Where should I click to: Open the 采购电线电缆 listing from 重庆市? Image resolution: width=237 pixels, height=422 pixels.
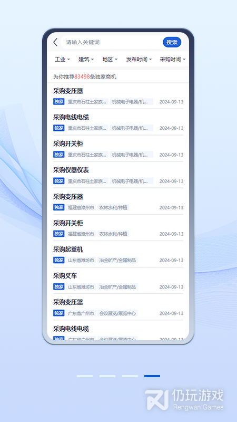[118, 122]
